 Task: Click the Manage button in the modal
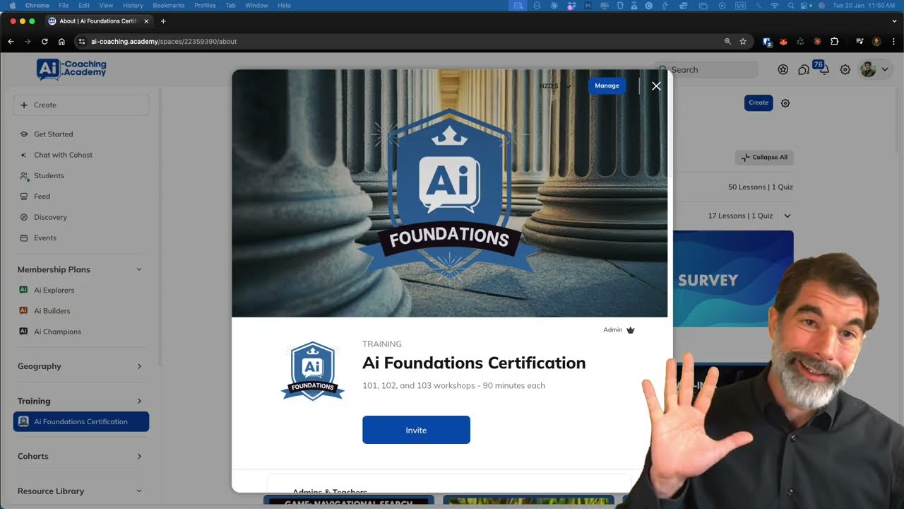coord(607,86)
